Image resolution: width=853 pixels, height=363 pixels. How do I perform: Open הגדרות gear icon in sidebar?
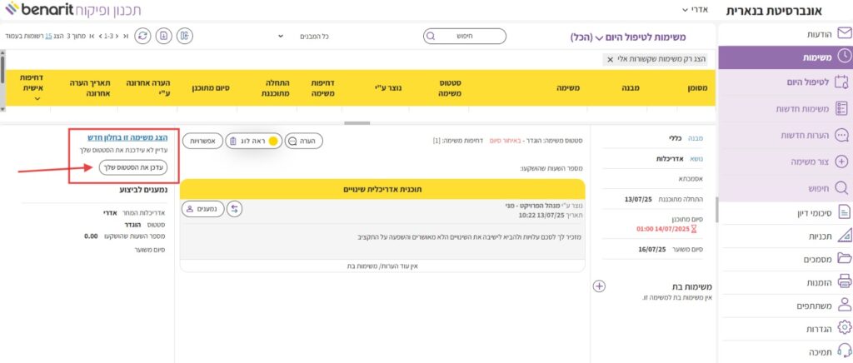(844, 328)
